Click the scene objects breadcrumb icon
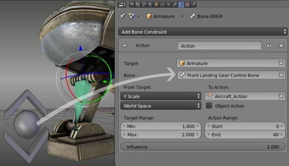Image resolution: width=289 pixels, height=166 pixels. pyautogui.click(x=132, y=16)
